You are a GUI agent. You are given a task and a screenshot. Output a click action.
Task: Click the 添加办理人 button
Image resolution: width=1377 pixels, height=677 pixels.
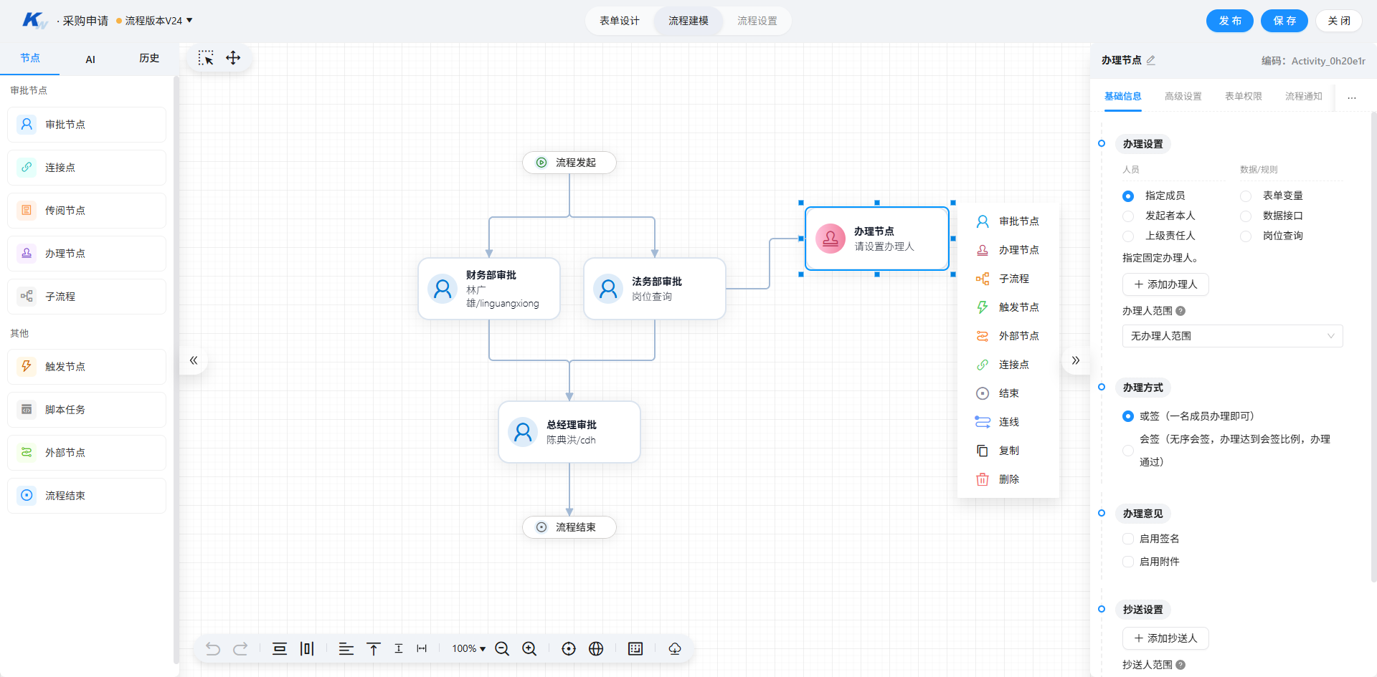click(1165, 284)
